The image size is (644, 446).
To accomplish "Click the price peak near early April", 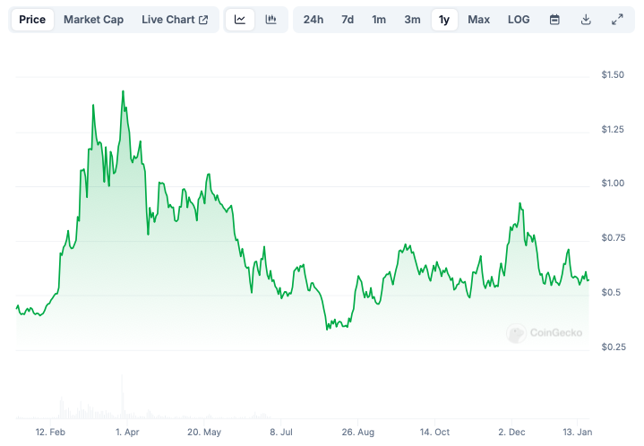I will pyautogui.click(x=123, y=91).
